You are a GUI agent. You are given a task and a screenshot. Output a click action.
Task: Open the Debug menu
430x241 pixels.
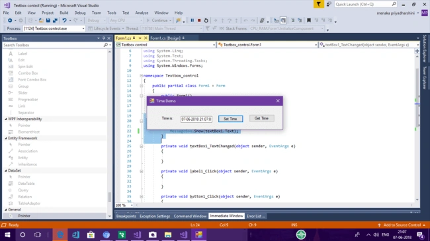click(x=80, y=13)
